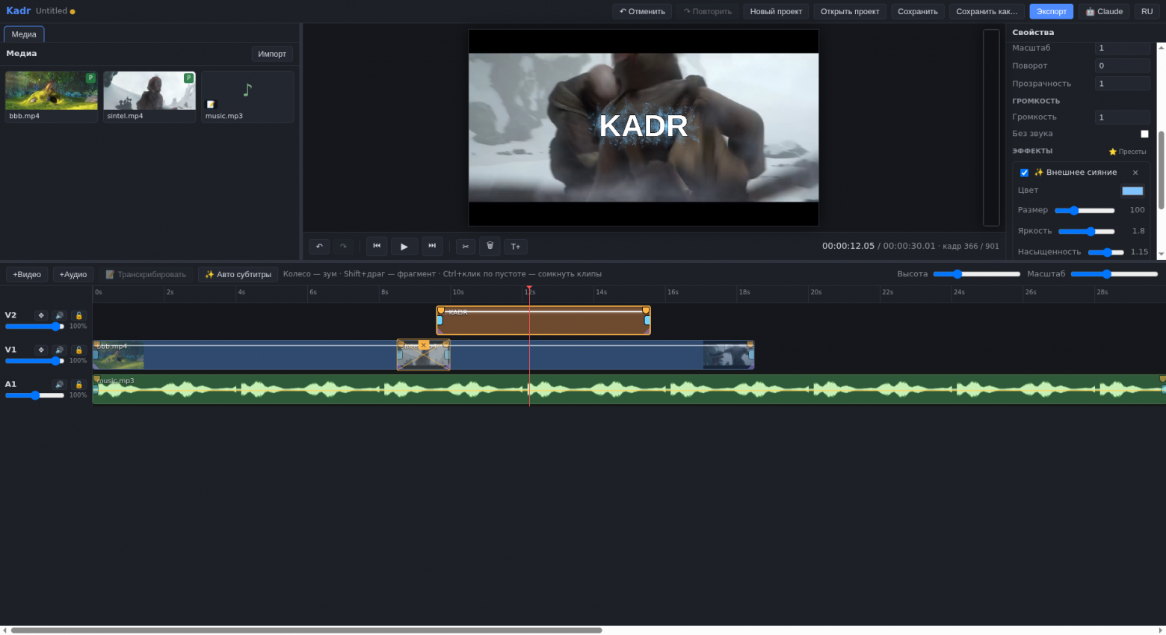Split the clip with the scissors icon

(x=465, y=246)
